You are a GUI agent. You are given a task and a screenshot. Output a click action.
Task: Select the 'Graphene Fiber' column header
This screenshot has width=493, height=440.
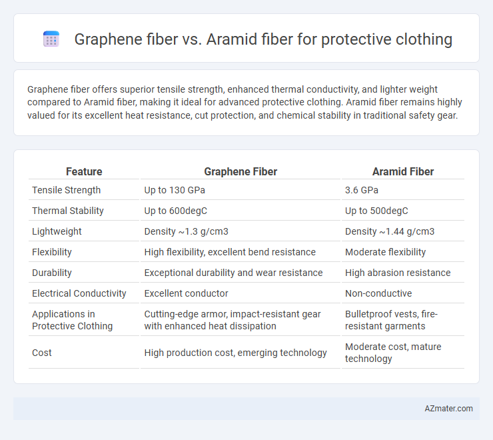(x=241, y=171)
